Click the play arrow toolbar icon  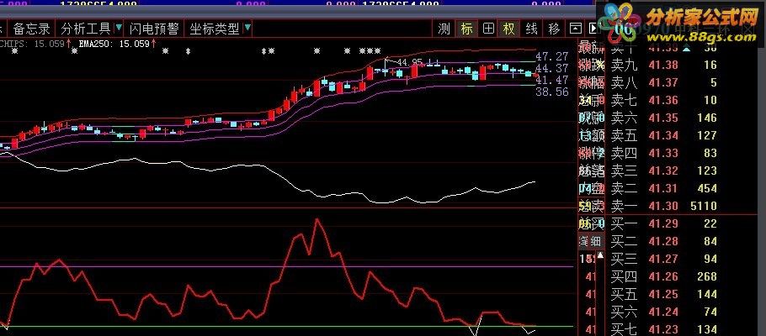coord(593,29)
